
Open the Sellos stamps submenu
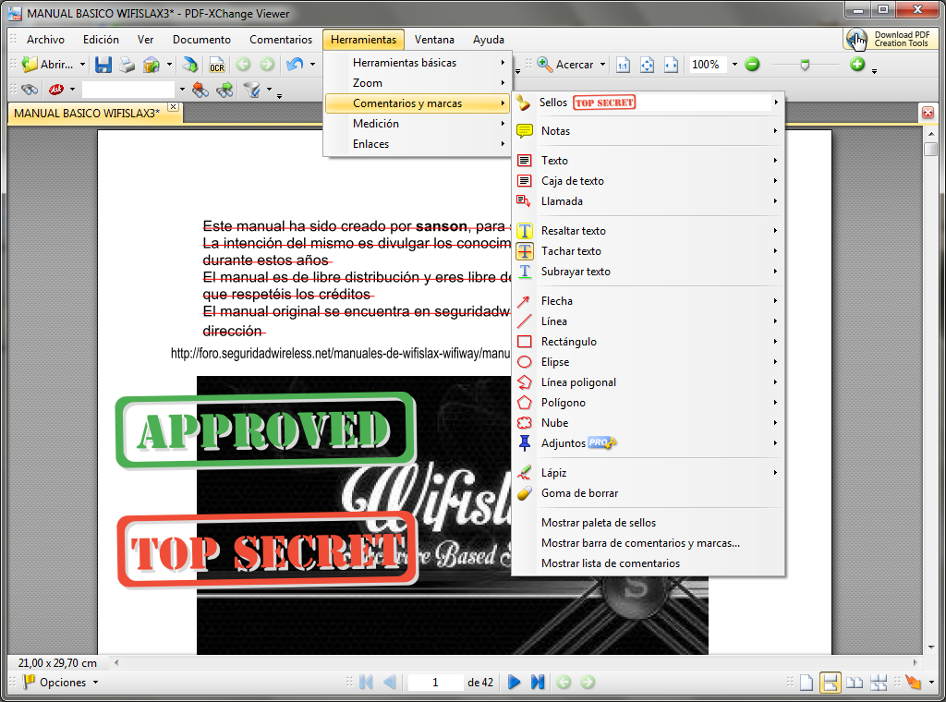point(648,103)
